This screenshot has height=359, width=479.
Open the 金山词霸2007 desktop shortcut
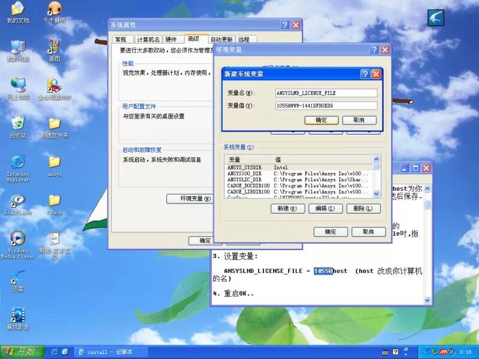click(x=54, y=86)
